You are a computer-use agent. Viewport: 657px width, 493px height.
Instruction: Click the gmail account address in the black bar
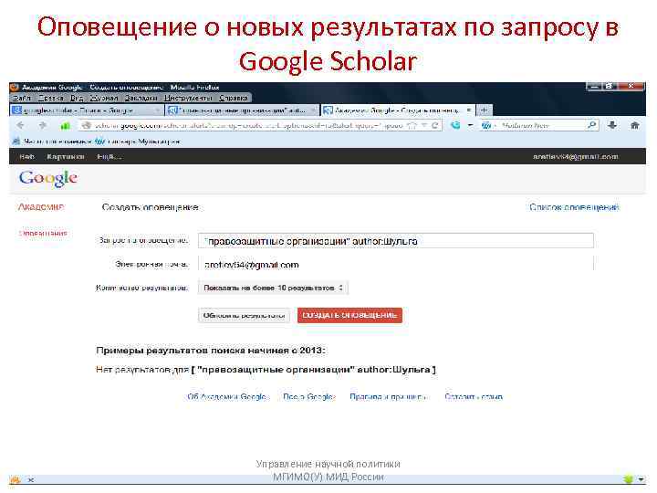(x=576, y=156)
